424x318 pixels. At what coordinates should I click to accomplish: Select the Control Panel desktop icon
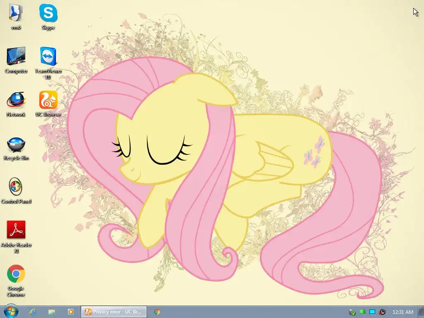(x=16, y=190)
